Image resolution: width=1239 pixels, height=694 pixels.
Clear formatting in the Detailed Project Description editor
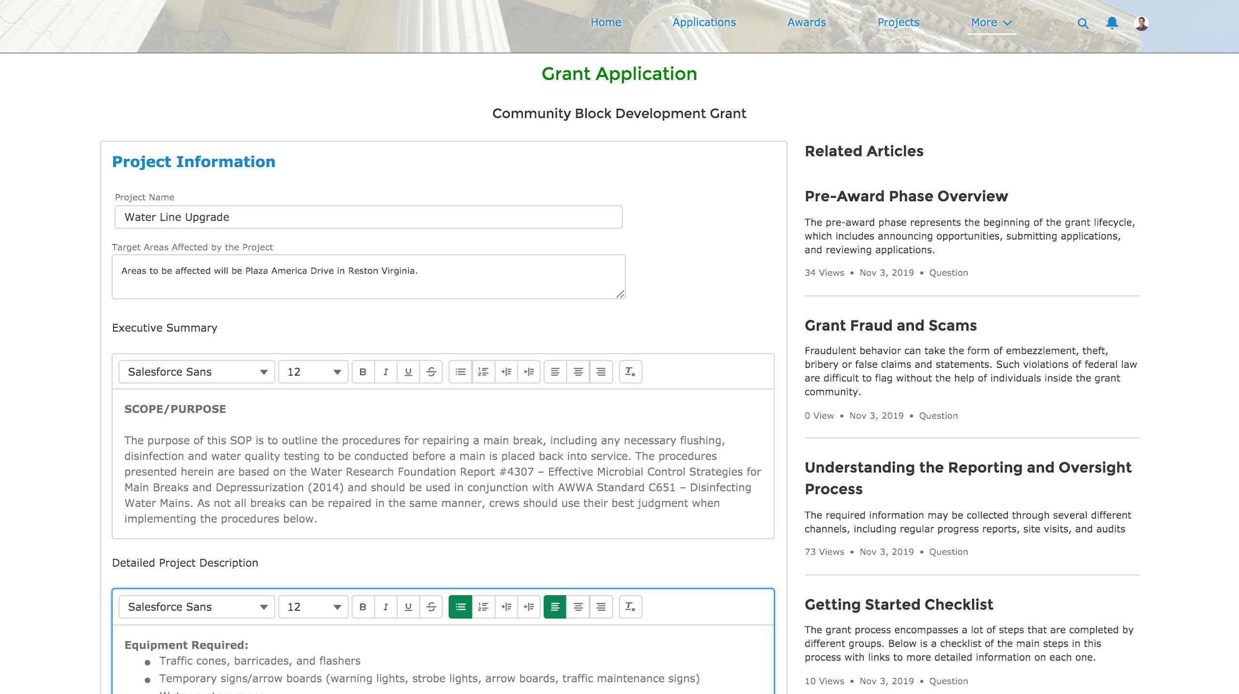coord(630,607)
